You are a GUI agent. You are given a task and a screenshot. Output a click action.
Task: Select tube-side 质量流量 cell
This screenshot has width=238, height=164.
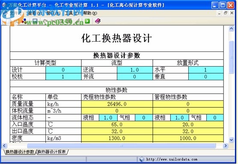pos(188,104)
